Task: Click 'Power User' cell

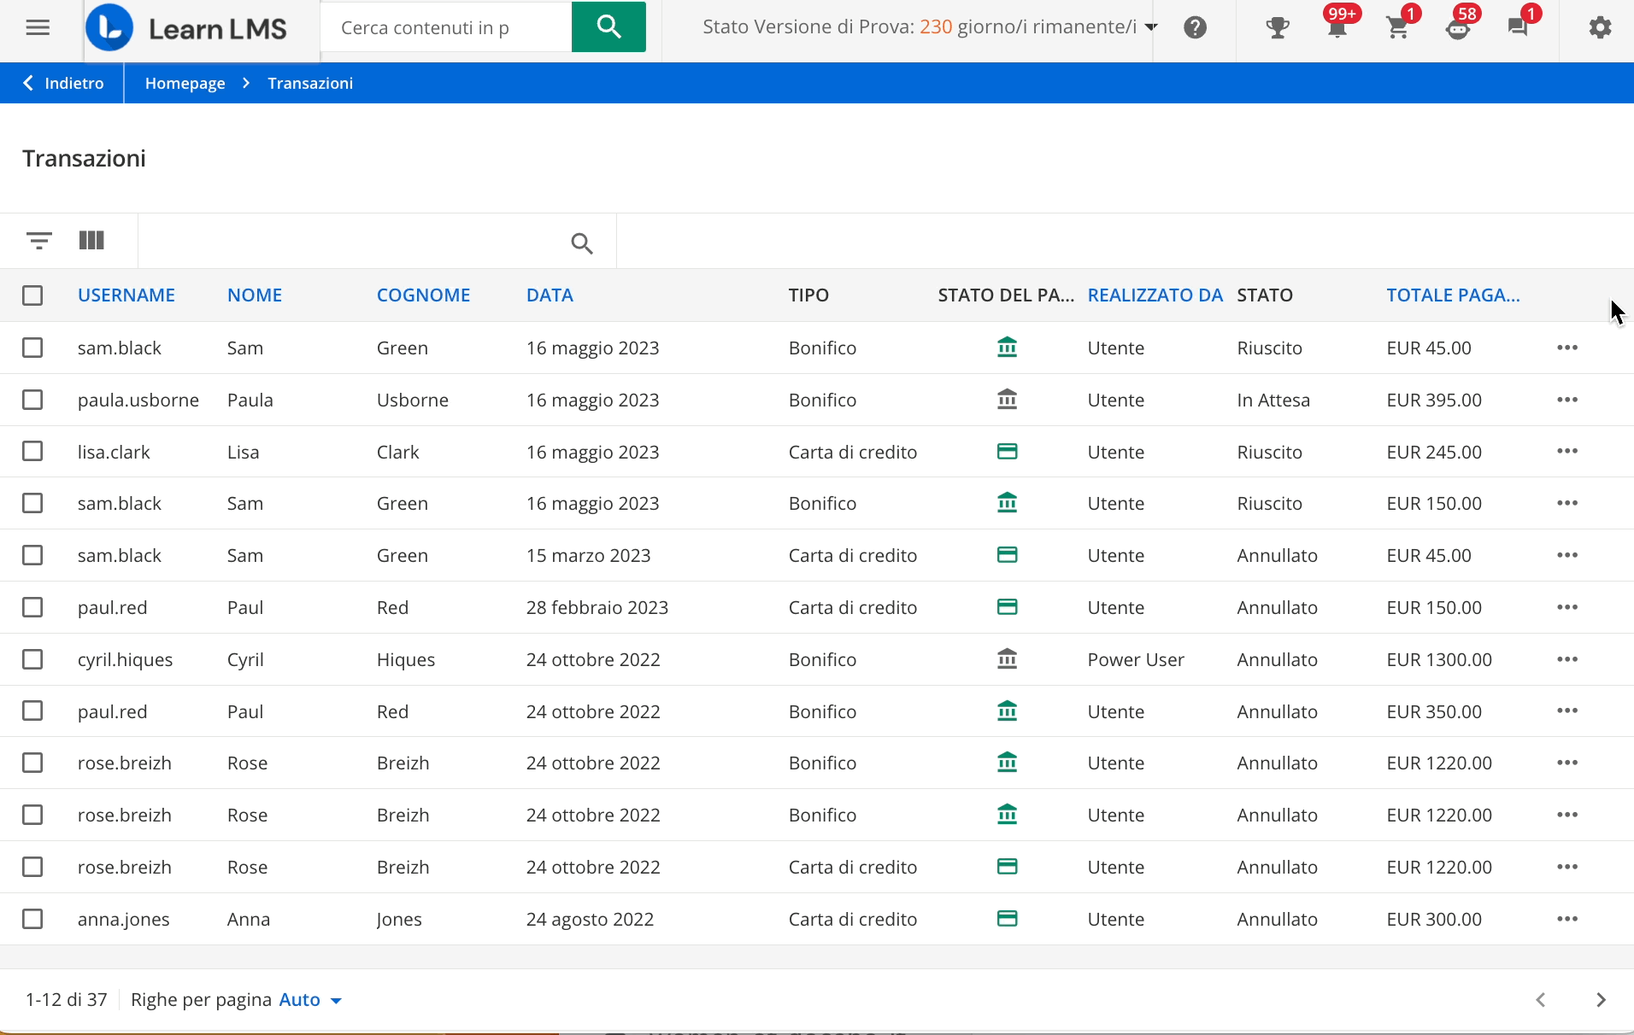Action: [1136, 659]
